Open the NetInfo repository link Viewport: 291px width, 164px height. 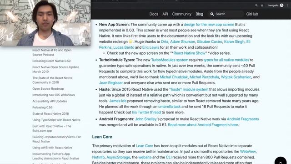tap(98, 157)
